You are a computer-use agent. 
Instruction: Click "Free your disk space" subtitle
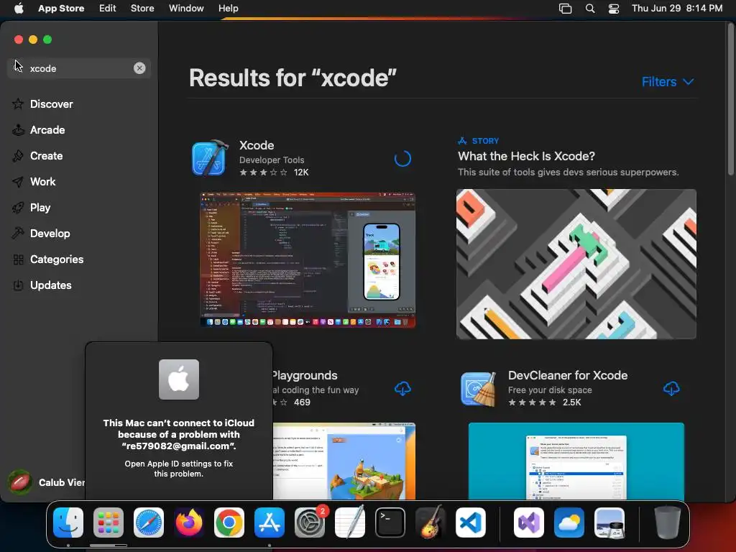pyautogui.click(x=550, y=390)
